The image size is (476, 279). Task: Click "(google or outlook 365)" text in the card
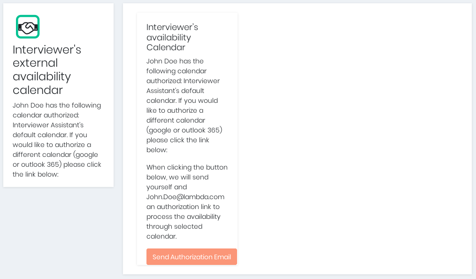184,130
